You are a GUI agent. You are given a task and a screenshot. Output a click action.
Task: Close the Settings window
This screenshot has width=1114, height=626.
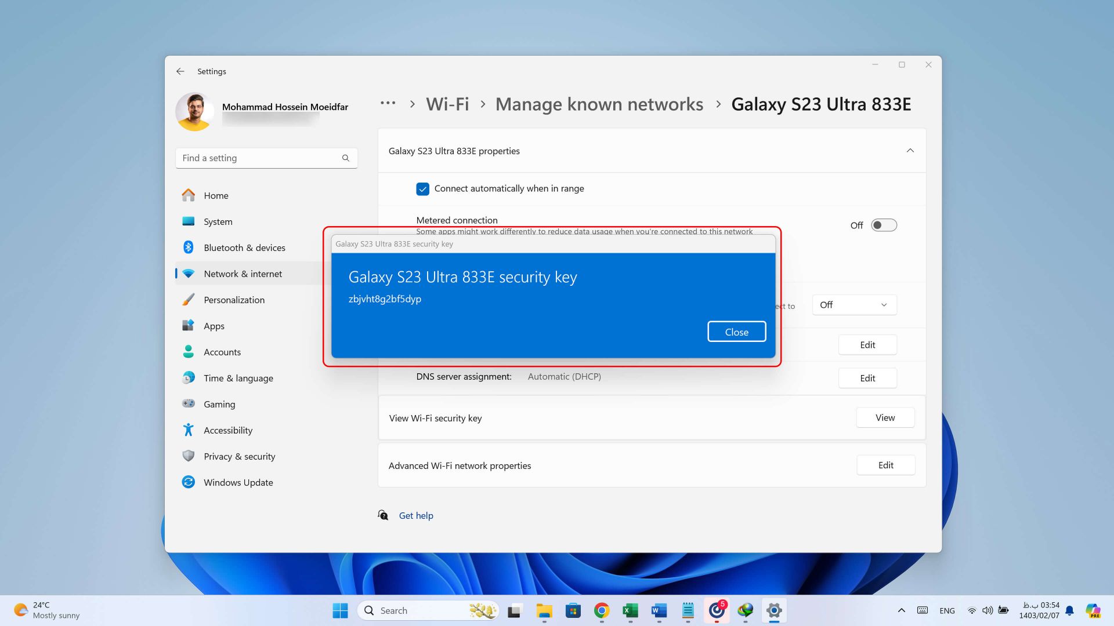[928, 64]
